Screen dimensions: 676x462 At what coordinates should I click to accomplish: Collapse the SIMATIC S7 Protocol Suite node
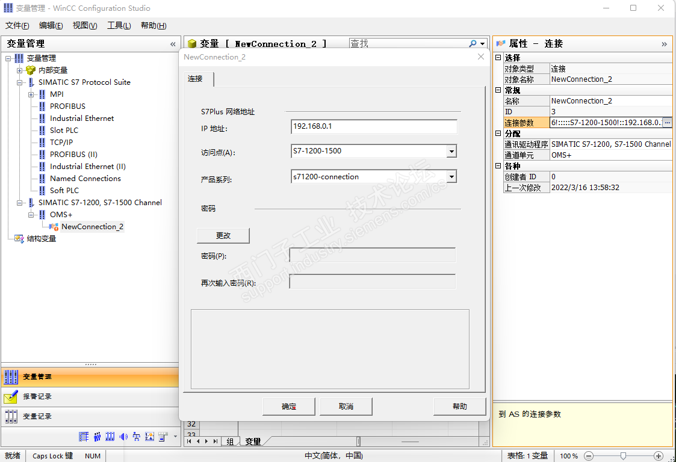point(19,82)
